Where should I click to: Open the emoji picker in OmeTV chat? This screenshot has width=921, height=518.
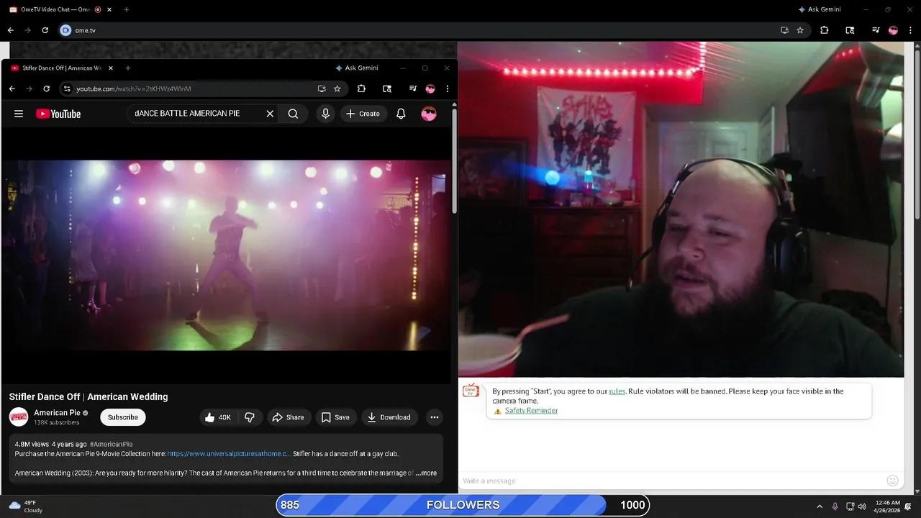tap(892, 481)
